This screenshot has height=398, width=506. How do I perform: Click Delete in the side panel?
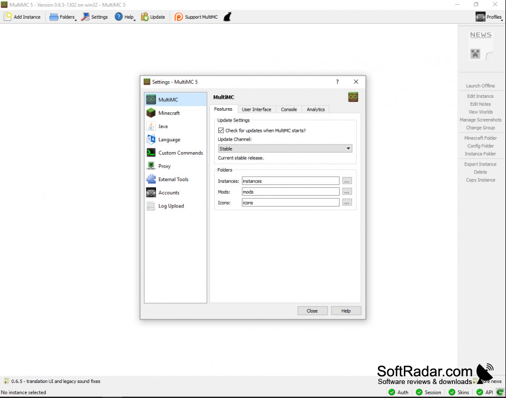(480, 172)
